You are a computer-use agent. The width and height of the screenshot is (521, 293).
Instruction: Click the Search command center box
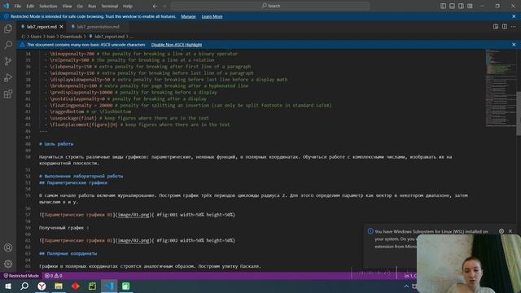[270, 6]
